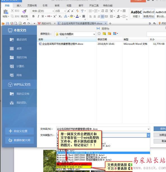
Task: Apply superscript formatting
Action: point(55,16)
